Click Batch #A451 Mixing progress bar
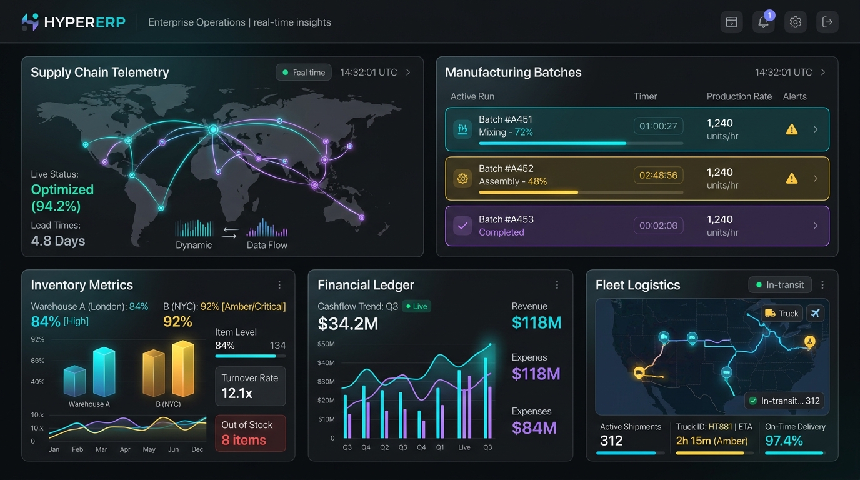Viewport: 860px width, 480px height. pyautogui.click(x=581, y=143)
